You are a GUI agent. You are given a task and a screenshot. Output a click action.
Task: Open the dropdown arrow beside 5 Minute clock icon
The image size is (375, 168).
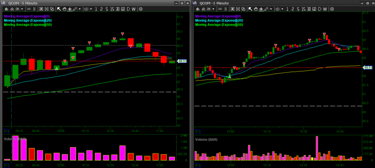pyautogui.click(x=91, y=9)
